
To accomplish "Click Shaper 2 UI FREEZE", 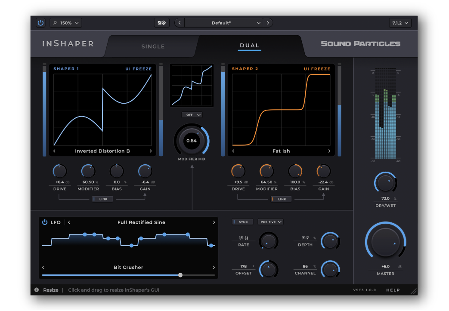I will click(317, 69).
